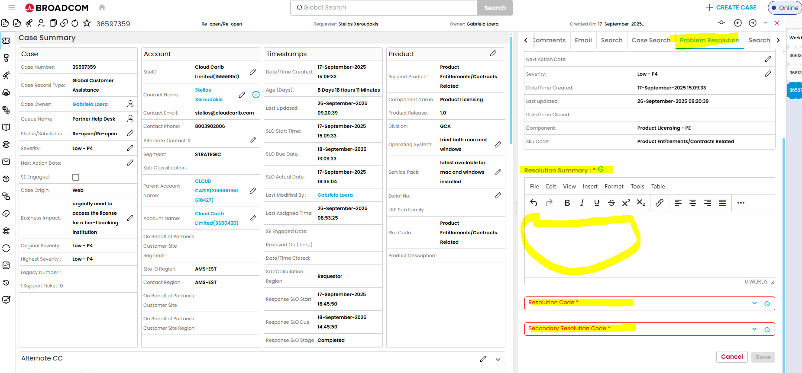The height and width of the screenshot is (373, 802).
Task: Justify text in editor toolbar
Action: point(722,203)
